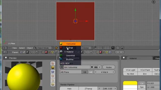161x90 pixels.
Task: Set preview type to large sky sphere
Action: (53, 84)
